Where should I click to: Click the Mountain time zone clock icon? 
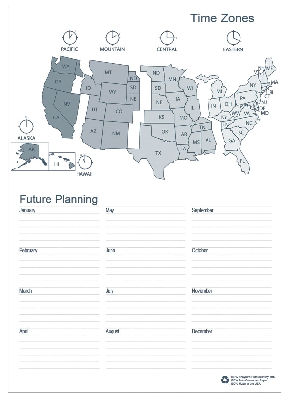point(112,38)
